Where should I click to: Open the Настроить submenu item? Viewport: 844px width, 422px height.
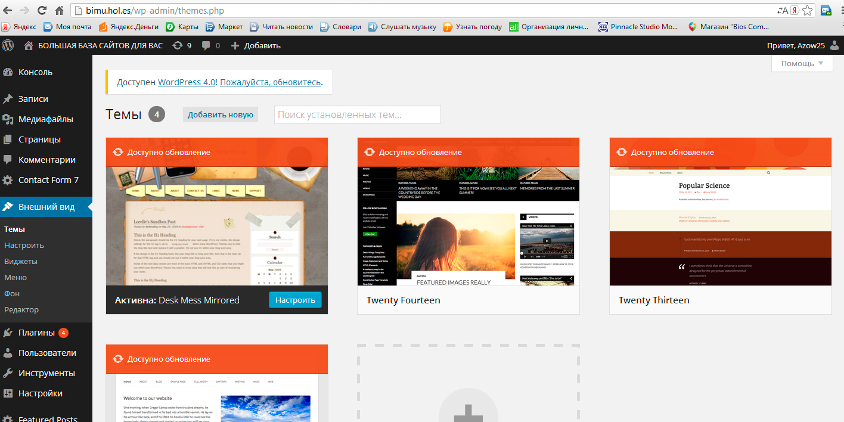pyautogui.click(x=24, y=245)
